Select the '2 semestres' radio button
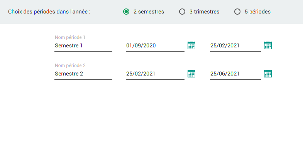 click(126, 12)
